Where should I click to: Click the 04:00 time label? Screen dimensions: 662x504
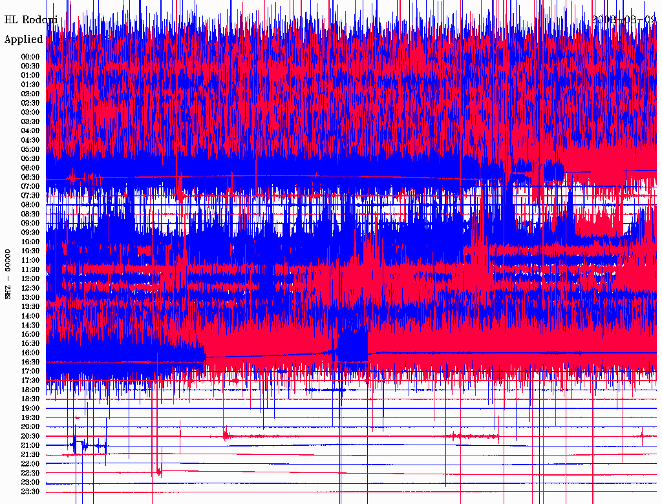30,131
